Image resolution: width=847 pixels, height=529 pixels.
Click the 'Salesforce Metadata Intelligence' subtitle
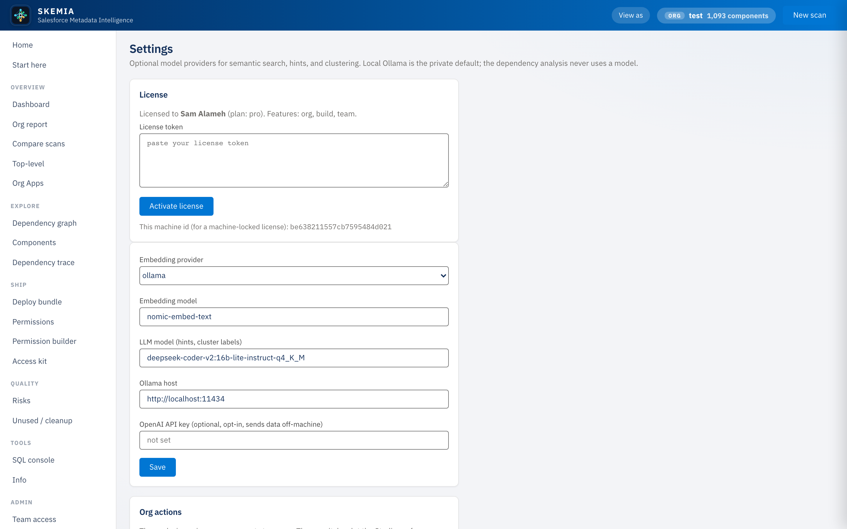(x=85, y=20)
